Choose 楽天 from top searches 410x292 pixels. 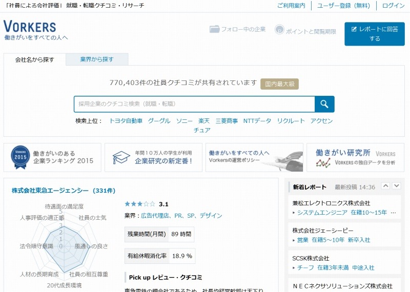tap(204, 121)
